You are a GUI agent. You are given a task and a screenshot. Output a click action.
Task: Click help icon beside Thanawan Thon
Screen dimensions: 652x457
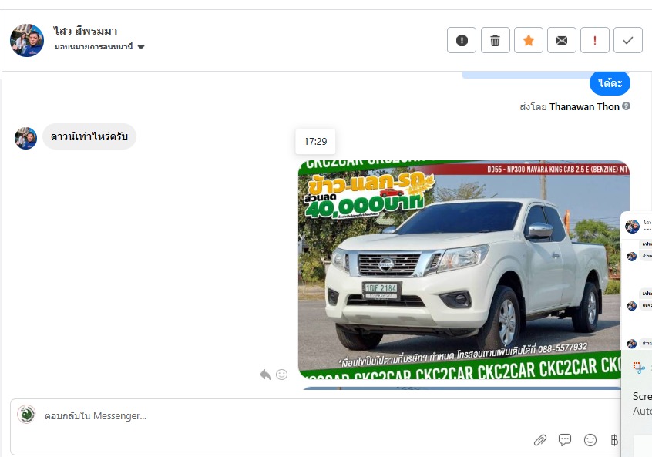coord(627,106)
